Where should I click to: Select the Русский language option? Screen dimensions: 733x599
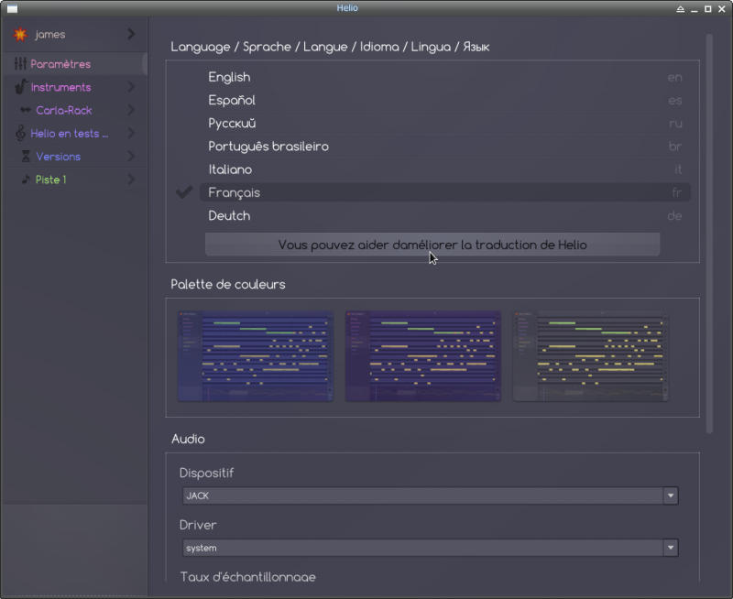point(232,124)
